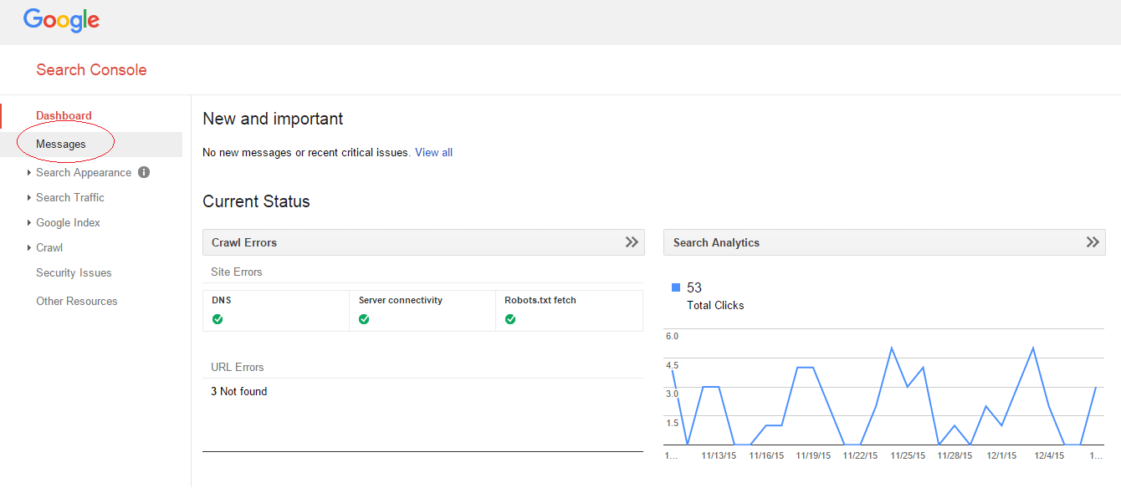
Task: Click the Current Status heading
Action: click(x=256, y=201)
